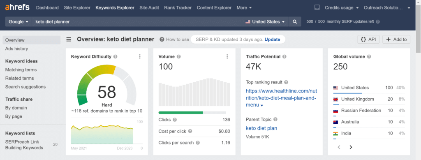Select Overview in the sidebar
Viewport: 421px width, 160px height.
[32, 40]
